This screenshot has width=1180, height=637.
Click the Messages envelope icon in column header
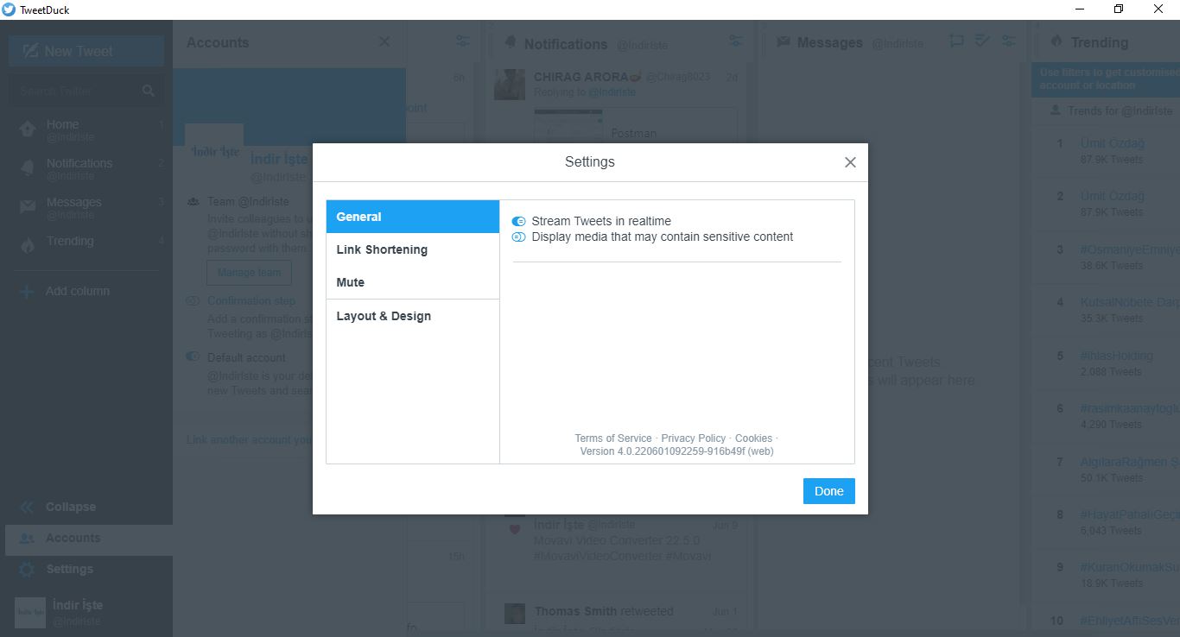783,42
